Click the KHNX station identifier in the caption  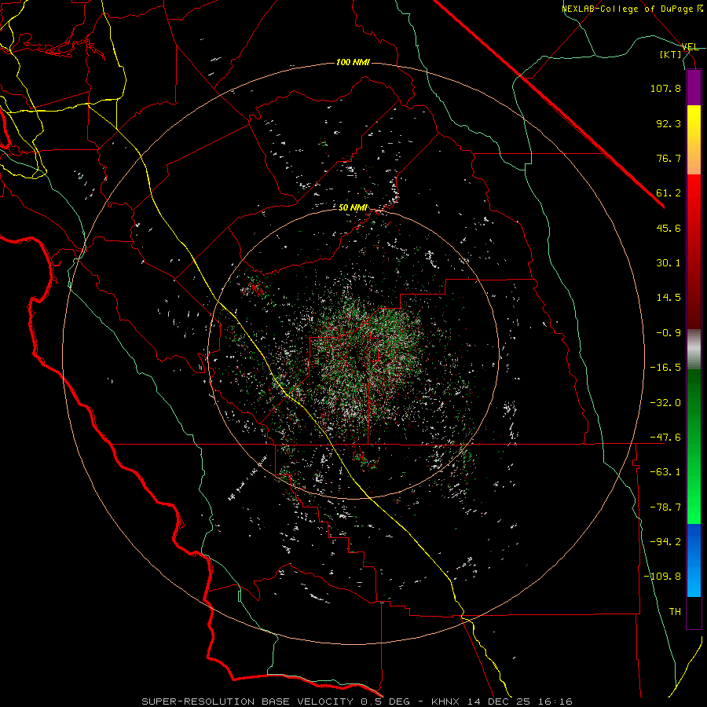point(445,702)
